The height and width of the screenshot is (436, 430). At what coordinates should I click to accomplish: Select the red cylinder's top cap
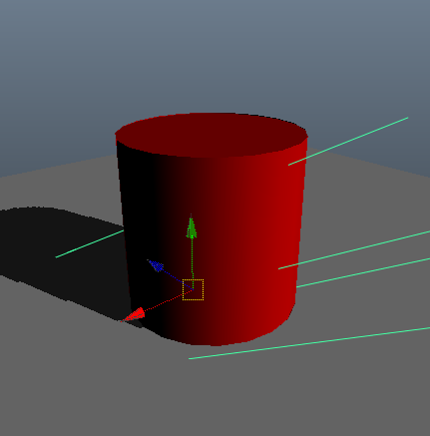[212, 135]
